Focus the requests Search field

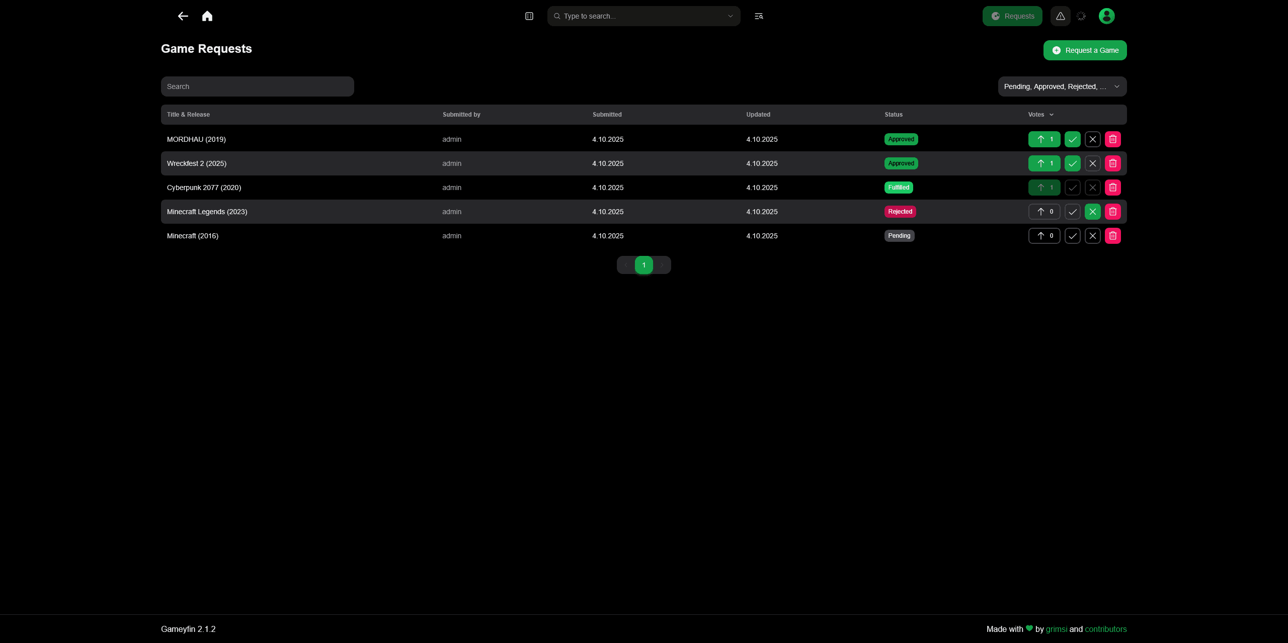pyautogui.click(x=258, y=86)
